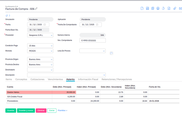Click the 16.64 secondary credit cell
The height and width of the screenshot is (115, 182).
(136, 101)
